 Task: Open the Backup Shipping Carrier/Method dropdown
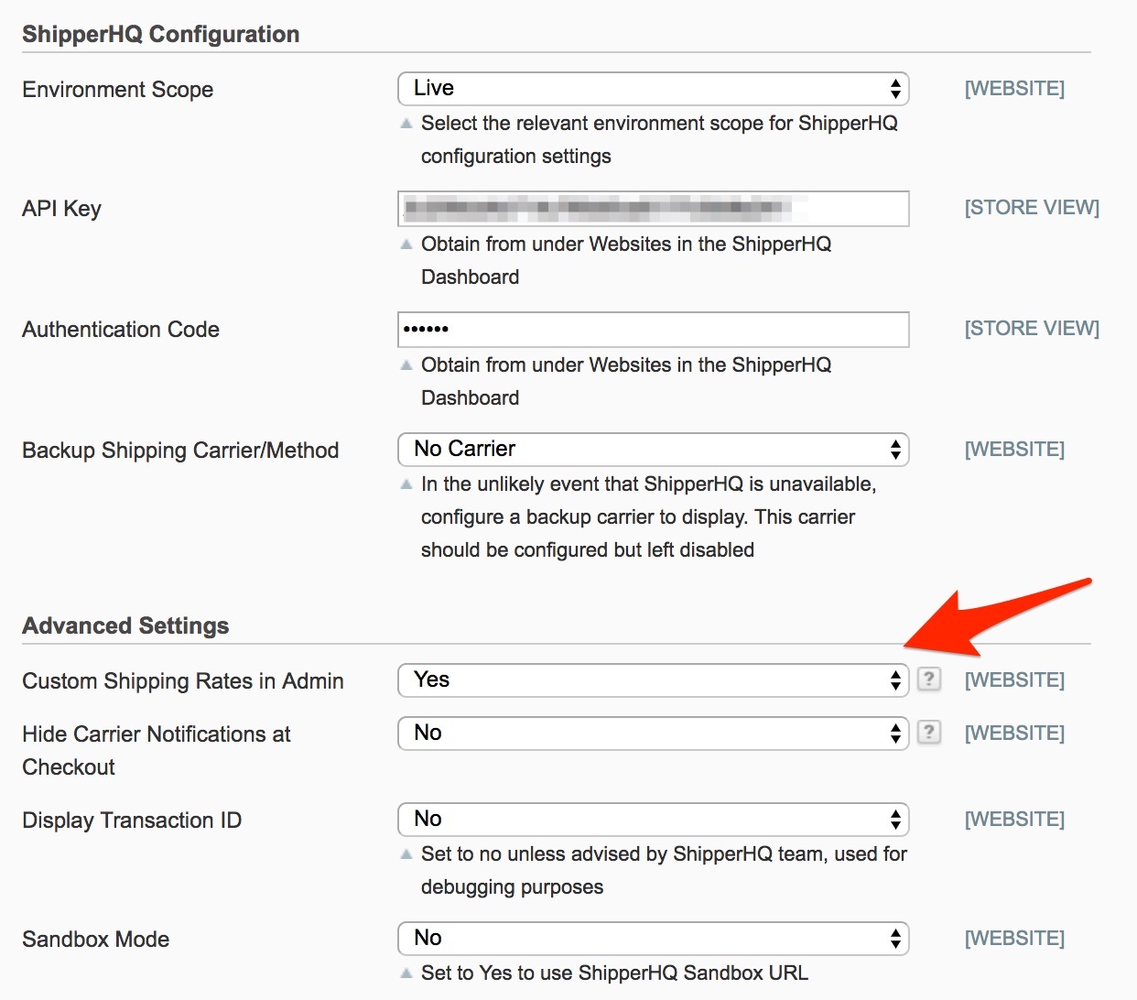653,450
